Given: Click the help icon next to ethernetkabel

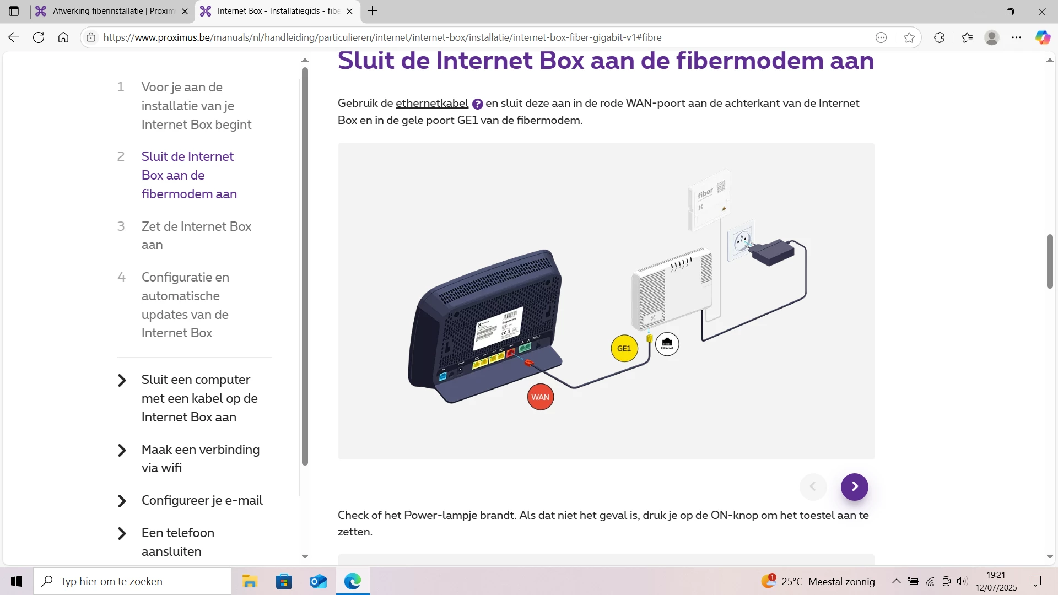Looking at the screenshot, I should 477,104.
